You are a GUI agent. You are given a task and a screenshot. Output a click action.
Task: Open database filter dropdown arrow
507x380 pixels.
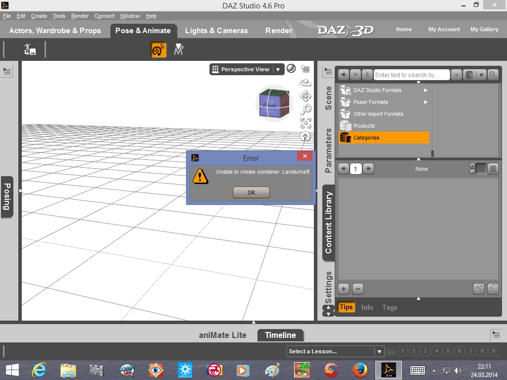tap(481, 75)
